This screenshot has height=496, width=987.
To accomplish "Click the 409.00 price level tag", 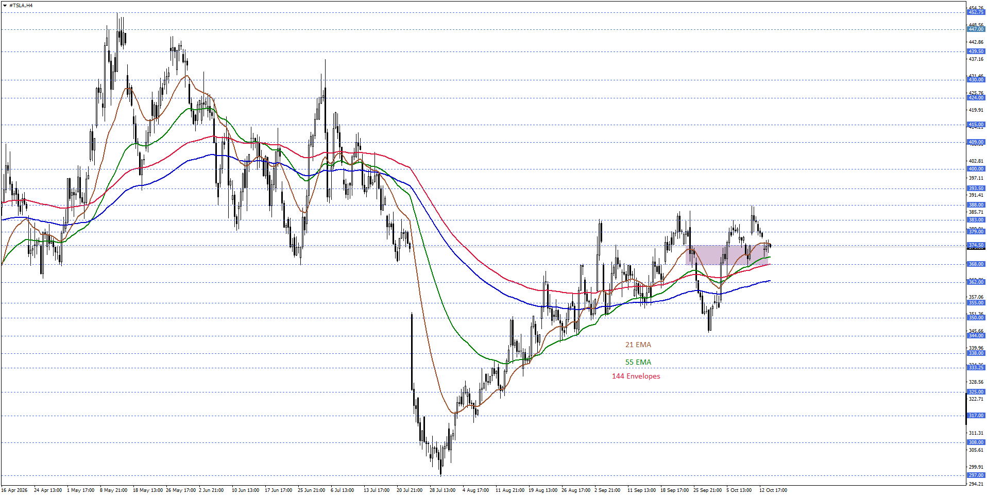I will click(976, 142).
